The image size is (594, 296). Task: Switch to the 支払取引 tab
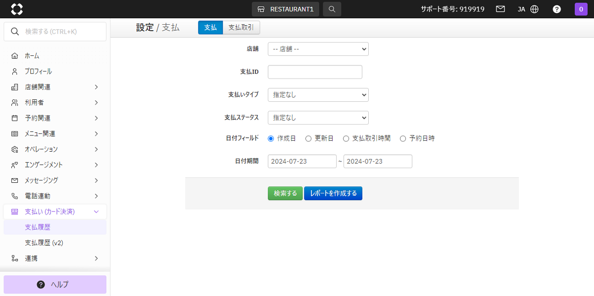(241, 28)
